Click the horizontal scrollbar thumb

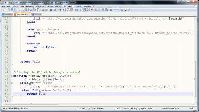pyautogui.click(x=31, y=104)
